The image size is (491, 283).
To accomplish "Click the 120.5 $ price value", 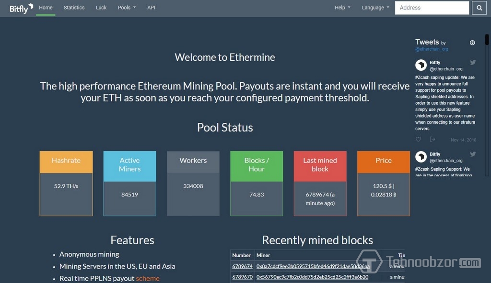I will pyautogui.click(x=382, y=186).
